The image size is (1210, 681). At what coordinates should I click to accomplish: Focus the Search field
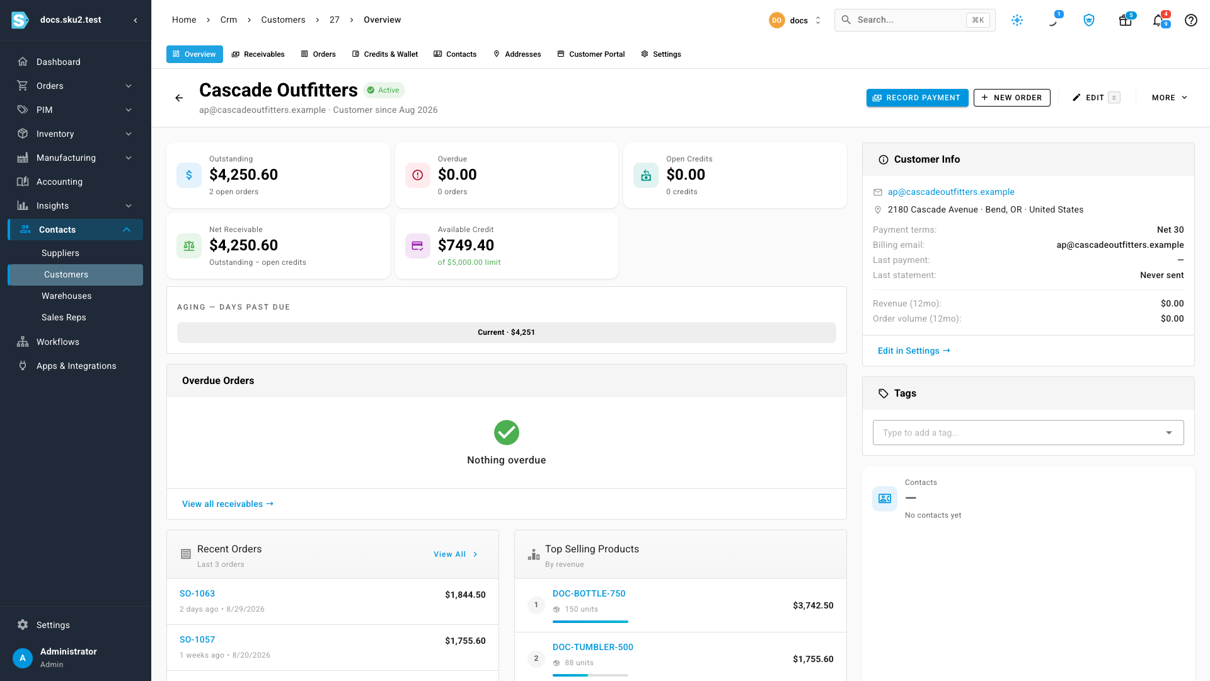915,20
